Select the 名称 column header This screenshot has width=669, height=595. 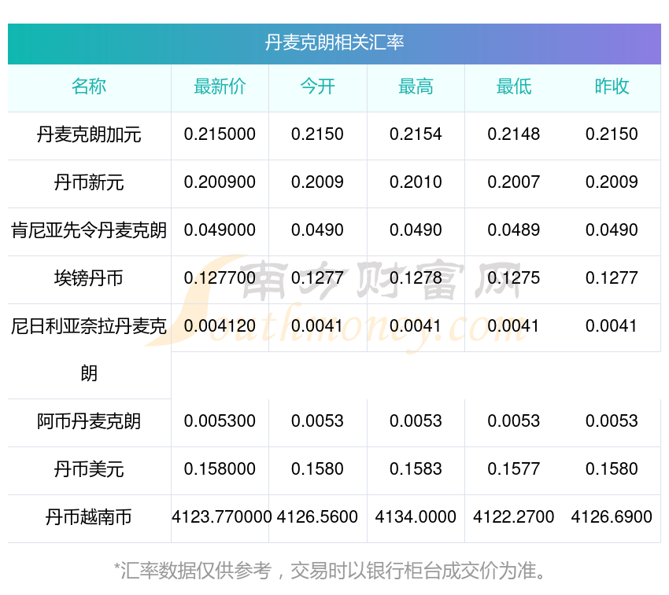click(x=89, y=86)
